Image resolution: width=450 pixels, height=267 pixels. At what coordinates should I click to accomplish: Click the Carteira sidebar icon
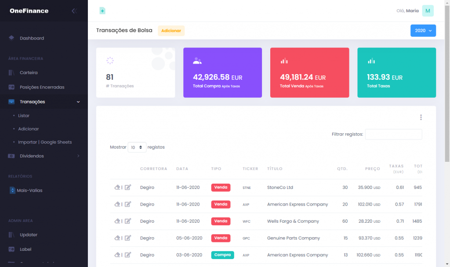11,73
